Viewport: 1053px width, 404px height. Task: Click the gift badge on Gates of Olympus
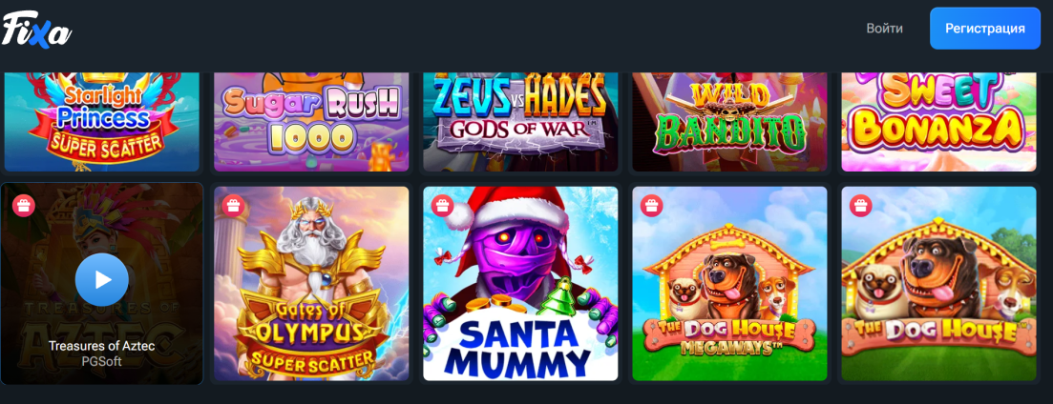pos(233,205)
